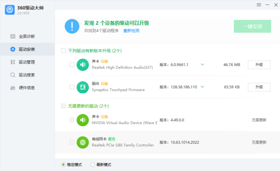This screenshot has width=280, height=171.
Task: Click the 无需更新的驱动 (2个) heading
Action: point(88,106)
